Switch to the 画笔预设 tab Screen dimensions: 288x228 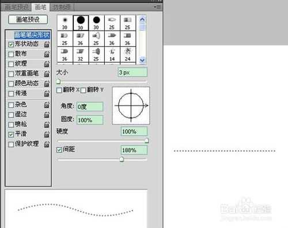[16, 8]
